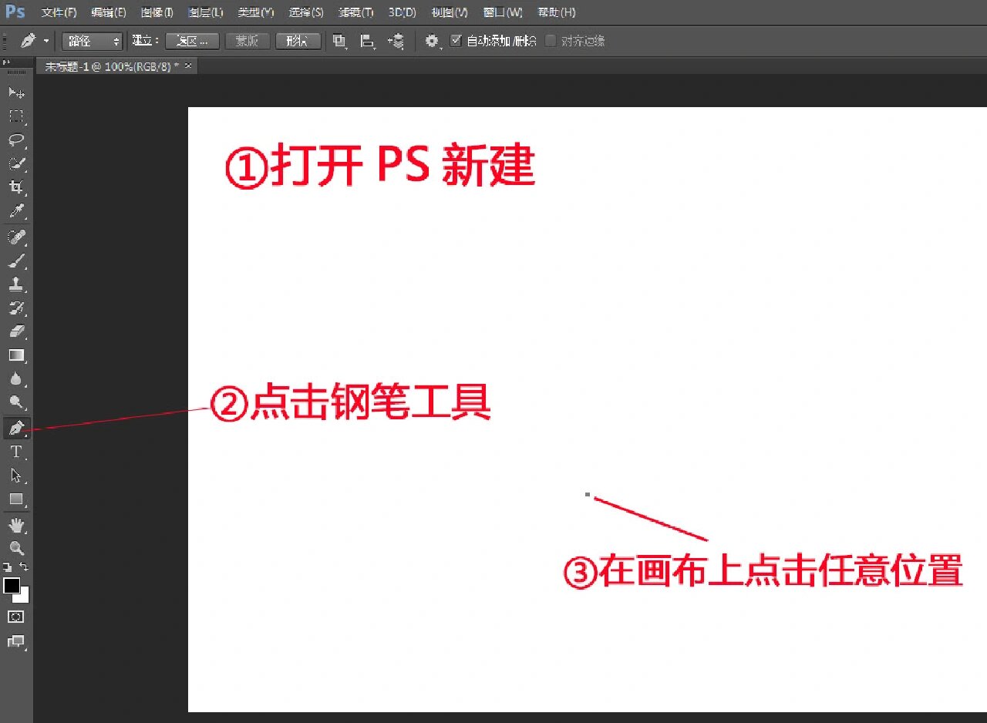Viewport: 987px width, 723px height.
Task: Open the 视图(V) menu
Action: point(450,12)
